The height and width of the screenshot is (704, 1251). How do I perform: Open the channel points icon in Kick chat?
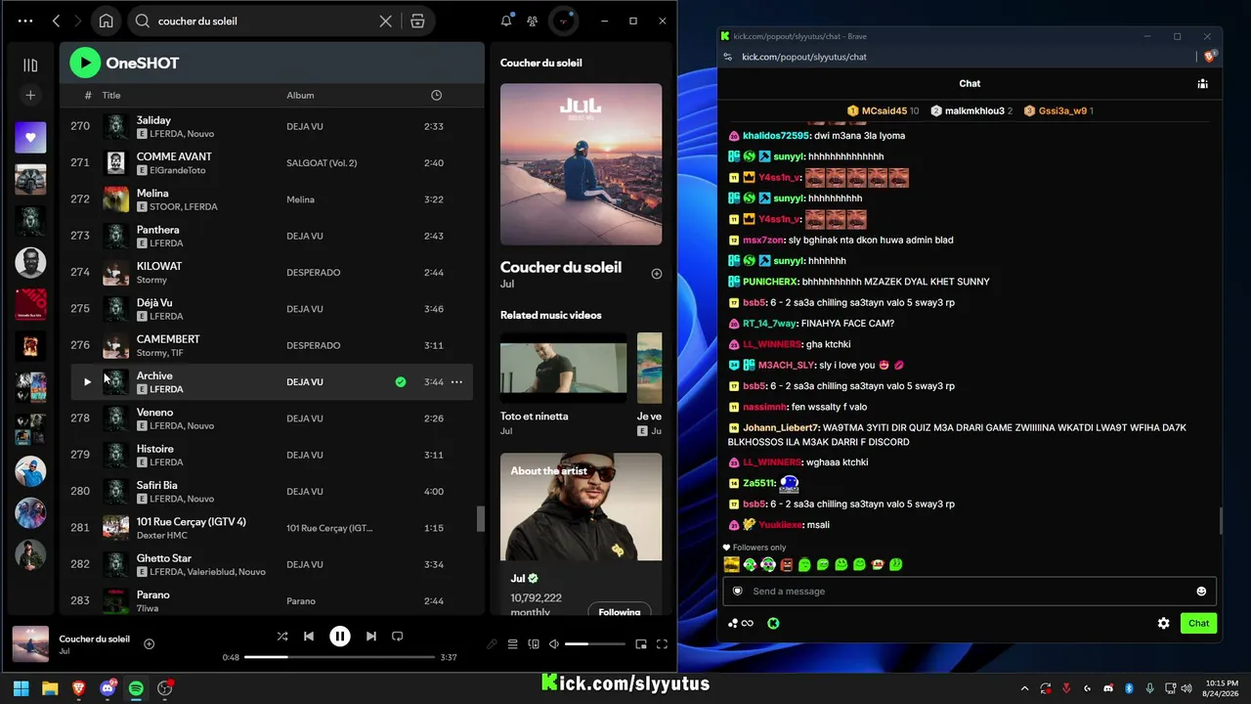[x=740, y=623]
